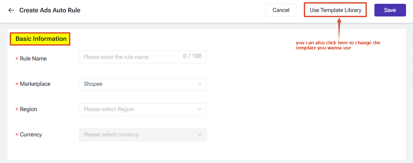This screenshot has width=413, height=163.
Task: Click the Shopee value in Marketplace field
Action: tap(93, 84)
